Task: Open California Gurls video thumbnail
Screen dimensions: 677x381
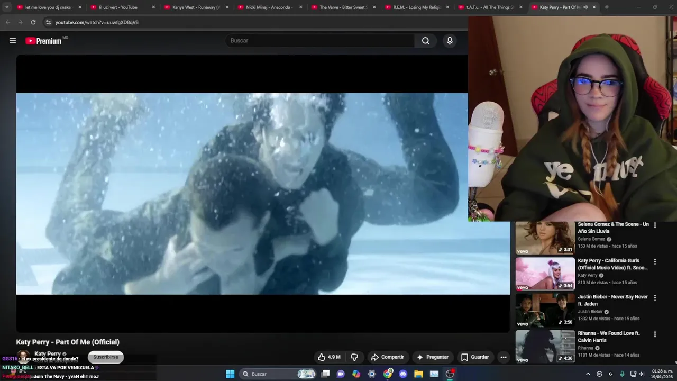Action: pyautogui.click(x=545, y=274)
